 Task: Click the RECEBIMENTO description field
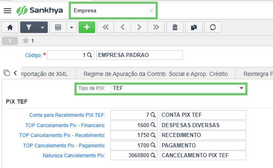pyautogui.click(x=203, y=135)
